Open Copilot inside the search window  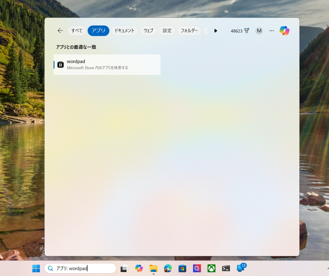[285, 30]
